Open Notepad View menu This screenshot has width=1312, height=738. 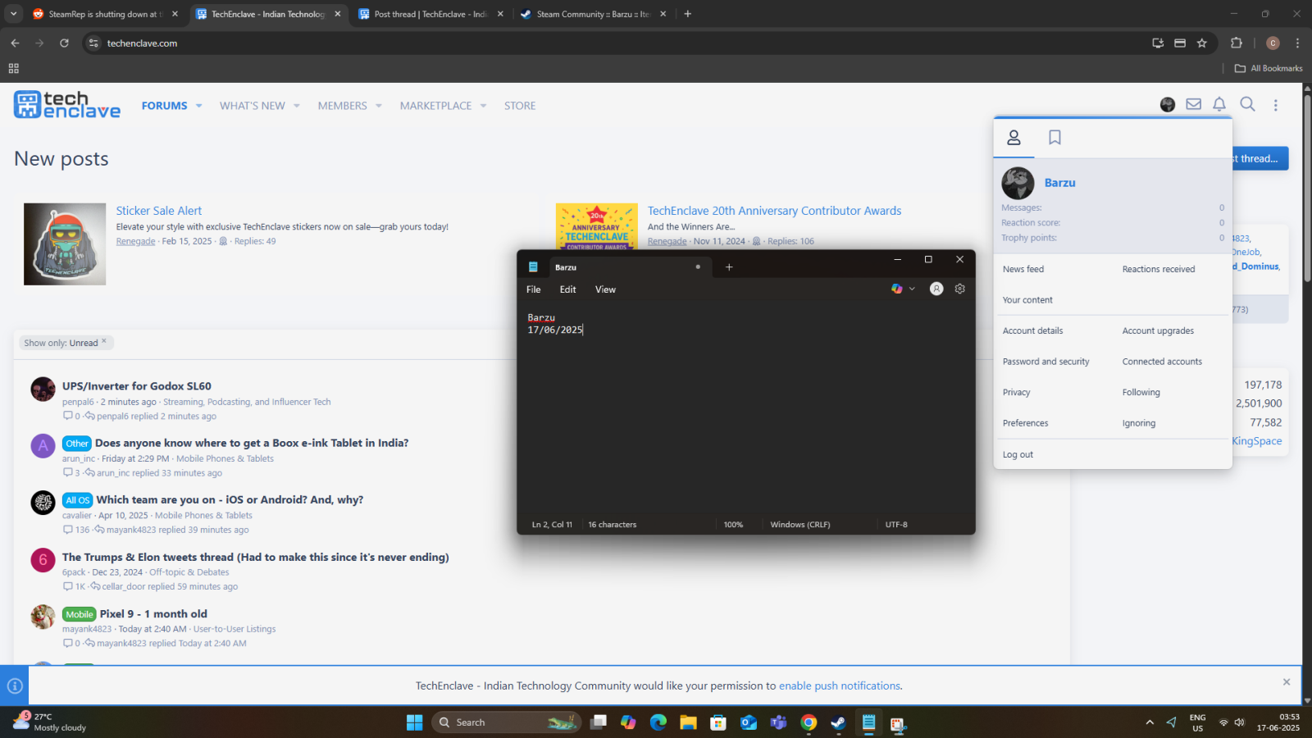(x=605, y=289)
